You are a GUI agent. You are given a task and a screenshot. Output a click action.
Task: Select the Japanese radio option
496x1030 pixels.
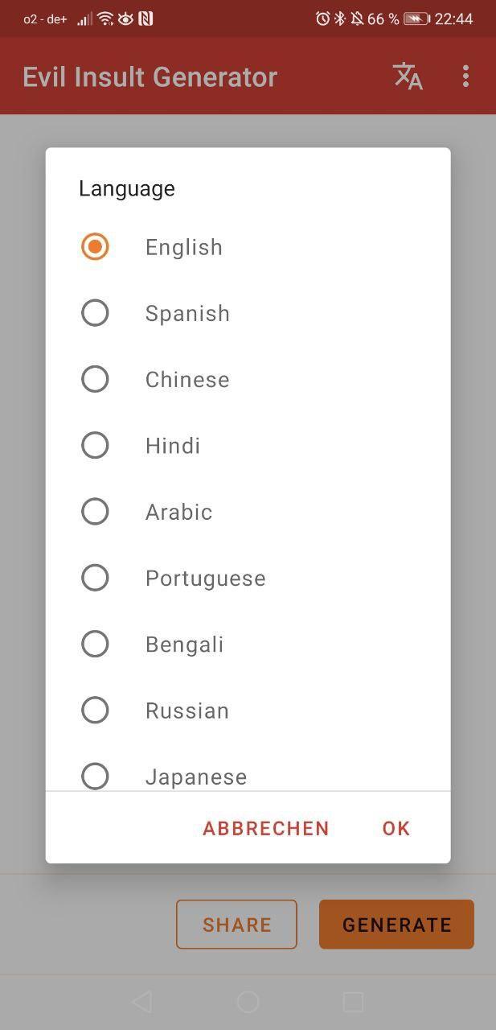(x=95, y=776)
